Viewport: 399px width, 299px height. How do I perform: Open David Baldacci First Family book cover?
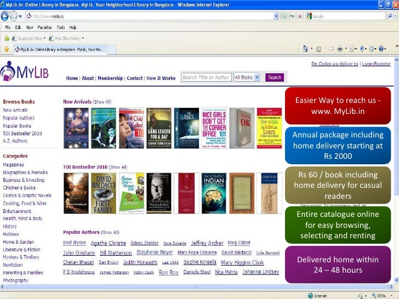tap(104, 193)
